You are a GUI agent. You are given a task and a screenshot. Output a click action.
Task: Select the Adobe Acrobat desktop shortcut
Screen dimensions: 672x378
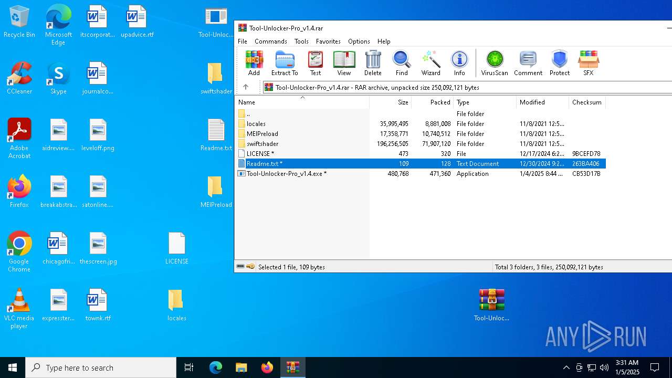(x=19, y=138)
